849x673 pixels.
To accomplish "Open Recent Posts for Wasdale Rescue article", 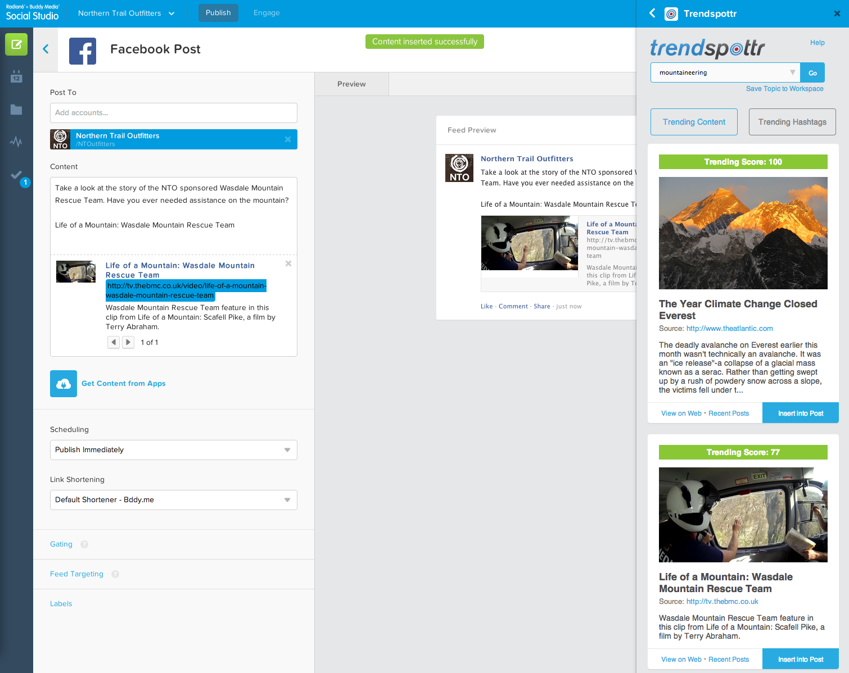I will pos(729,660).
